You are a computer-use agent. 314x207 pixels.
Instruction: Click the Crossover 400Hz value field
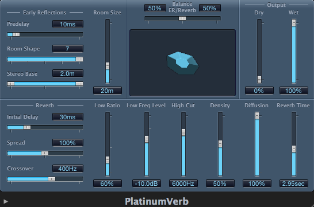[x=68, y=169]
